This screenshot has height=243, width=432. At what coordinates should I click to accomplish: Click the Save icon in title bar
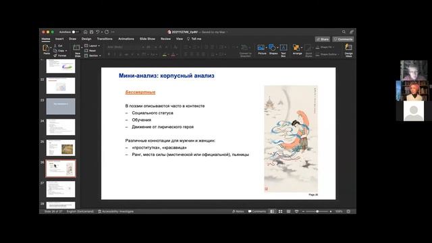[92, 32]
